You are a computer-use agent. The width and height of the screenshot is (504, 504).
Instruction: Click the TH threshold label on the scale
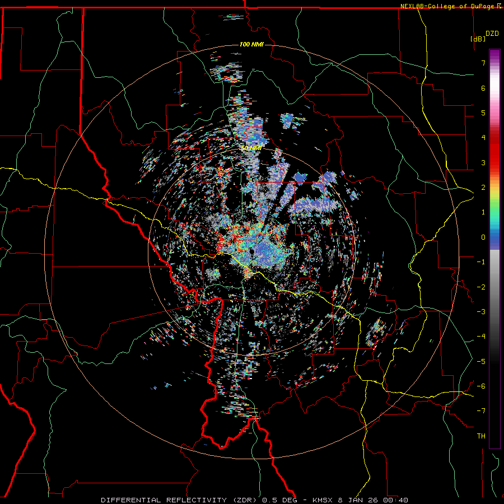pyautogui.click(x=481, y=436)
